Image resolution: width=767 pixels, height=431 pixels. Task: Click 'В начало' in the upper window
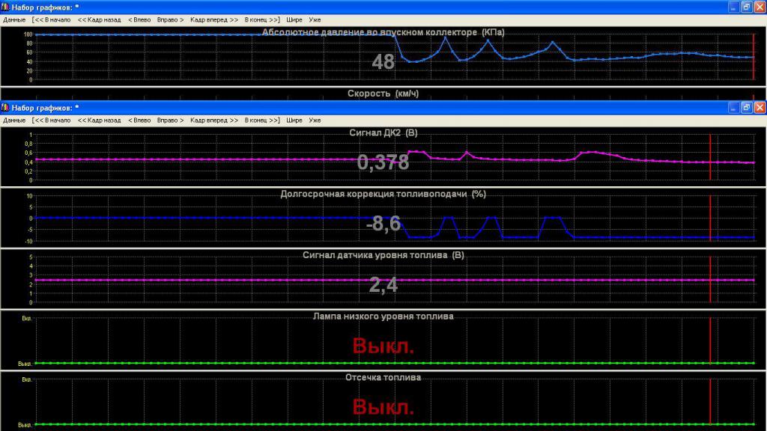[52, 19]
